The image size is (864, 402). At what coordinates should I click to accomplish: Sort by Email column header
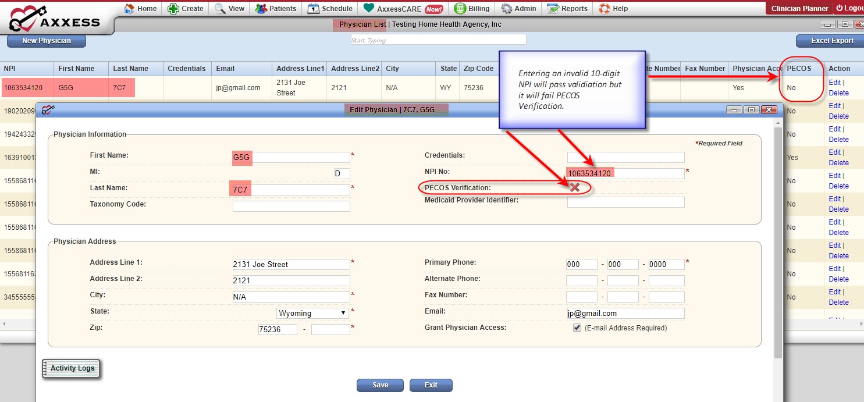tap(241, 69)
